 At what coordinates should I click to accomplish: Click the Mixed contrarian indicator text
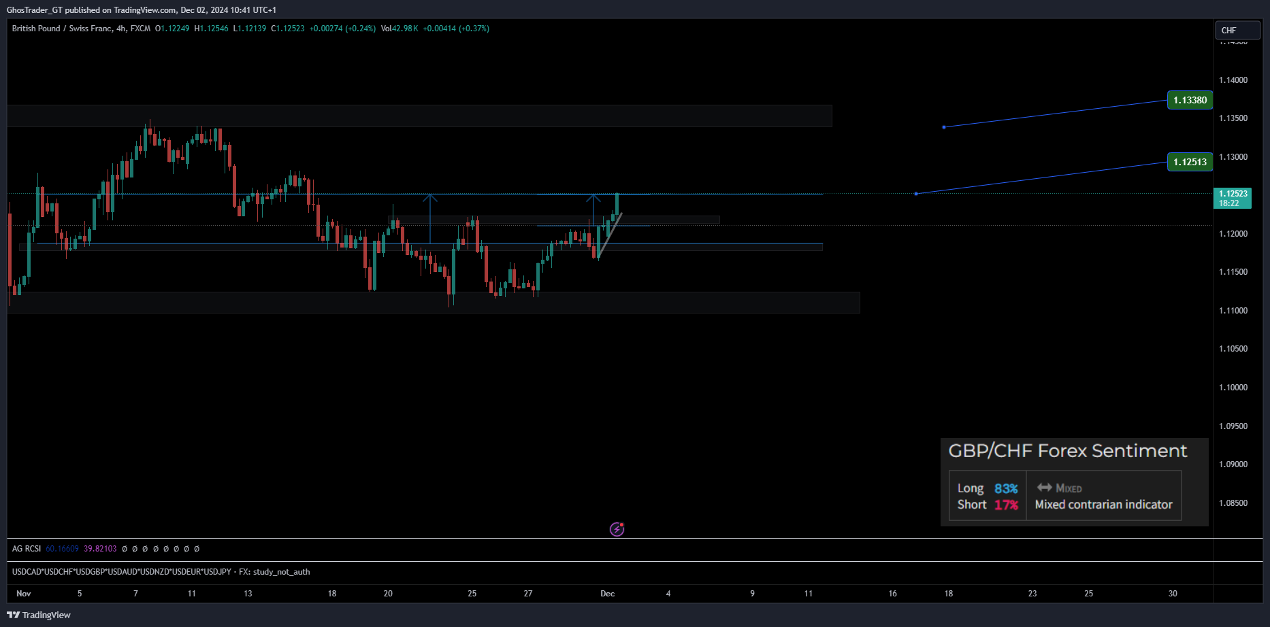coord(1104,505)
